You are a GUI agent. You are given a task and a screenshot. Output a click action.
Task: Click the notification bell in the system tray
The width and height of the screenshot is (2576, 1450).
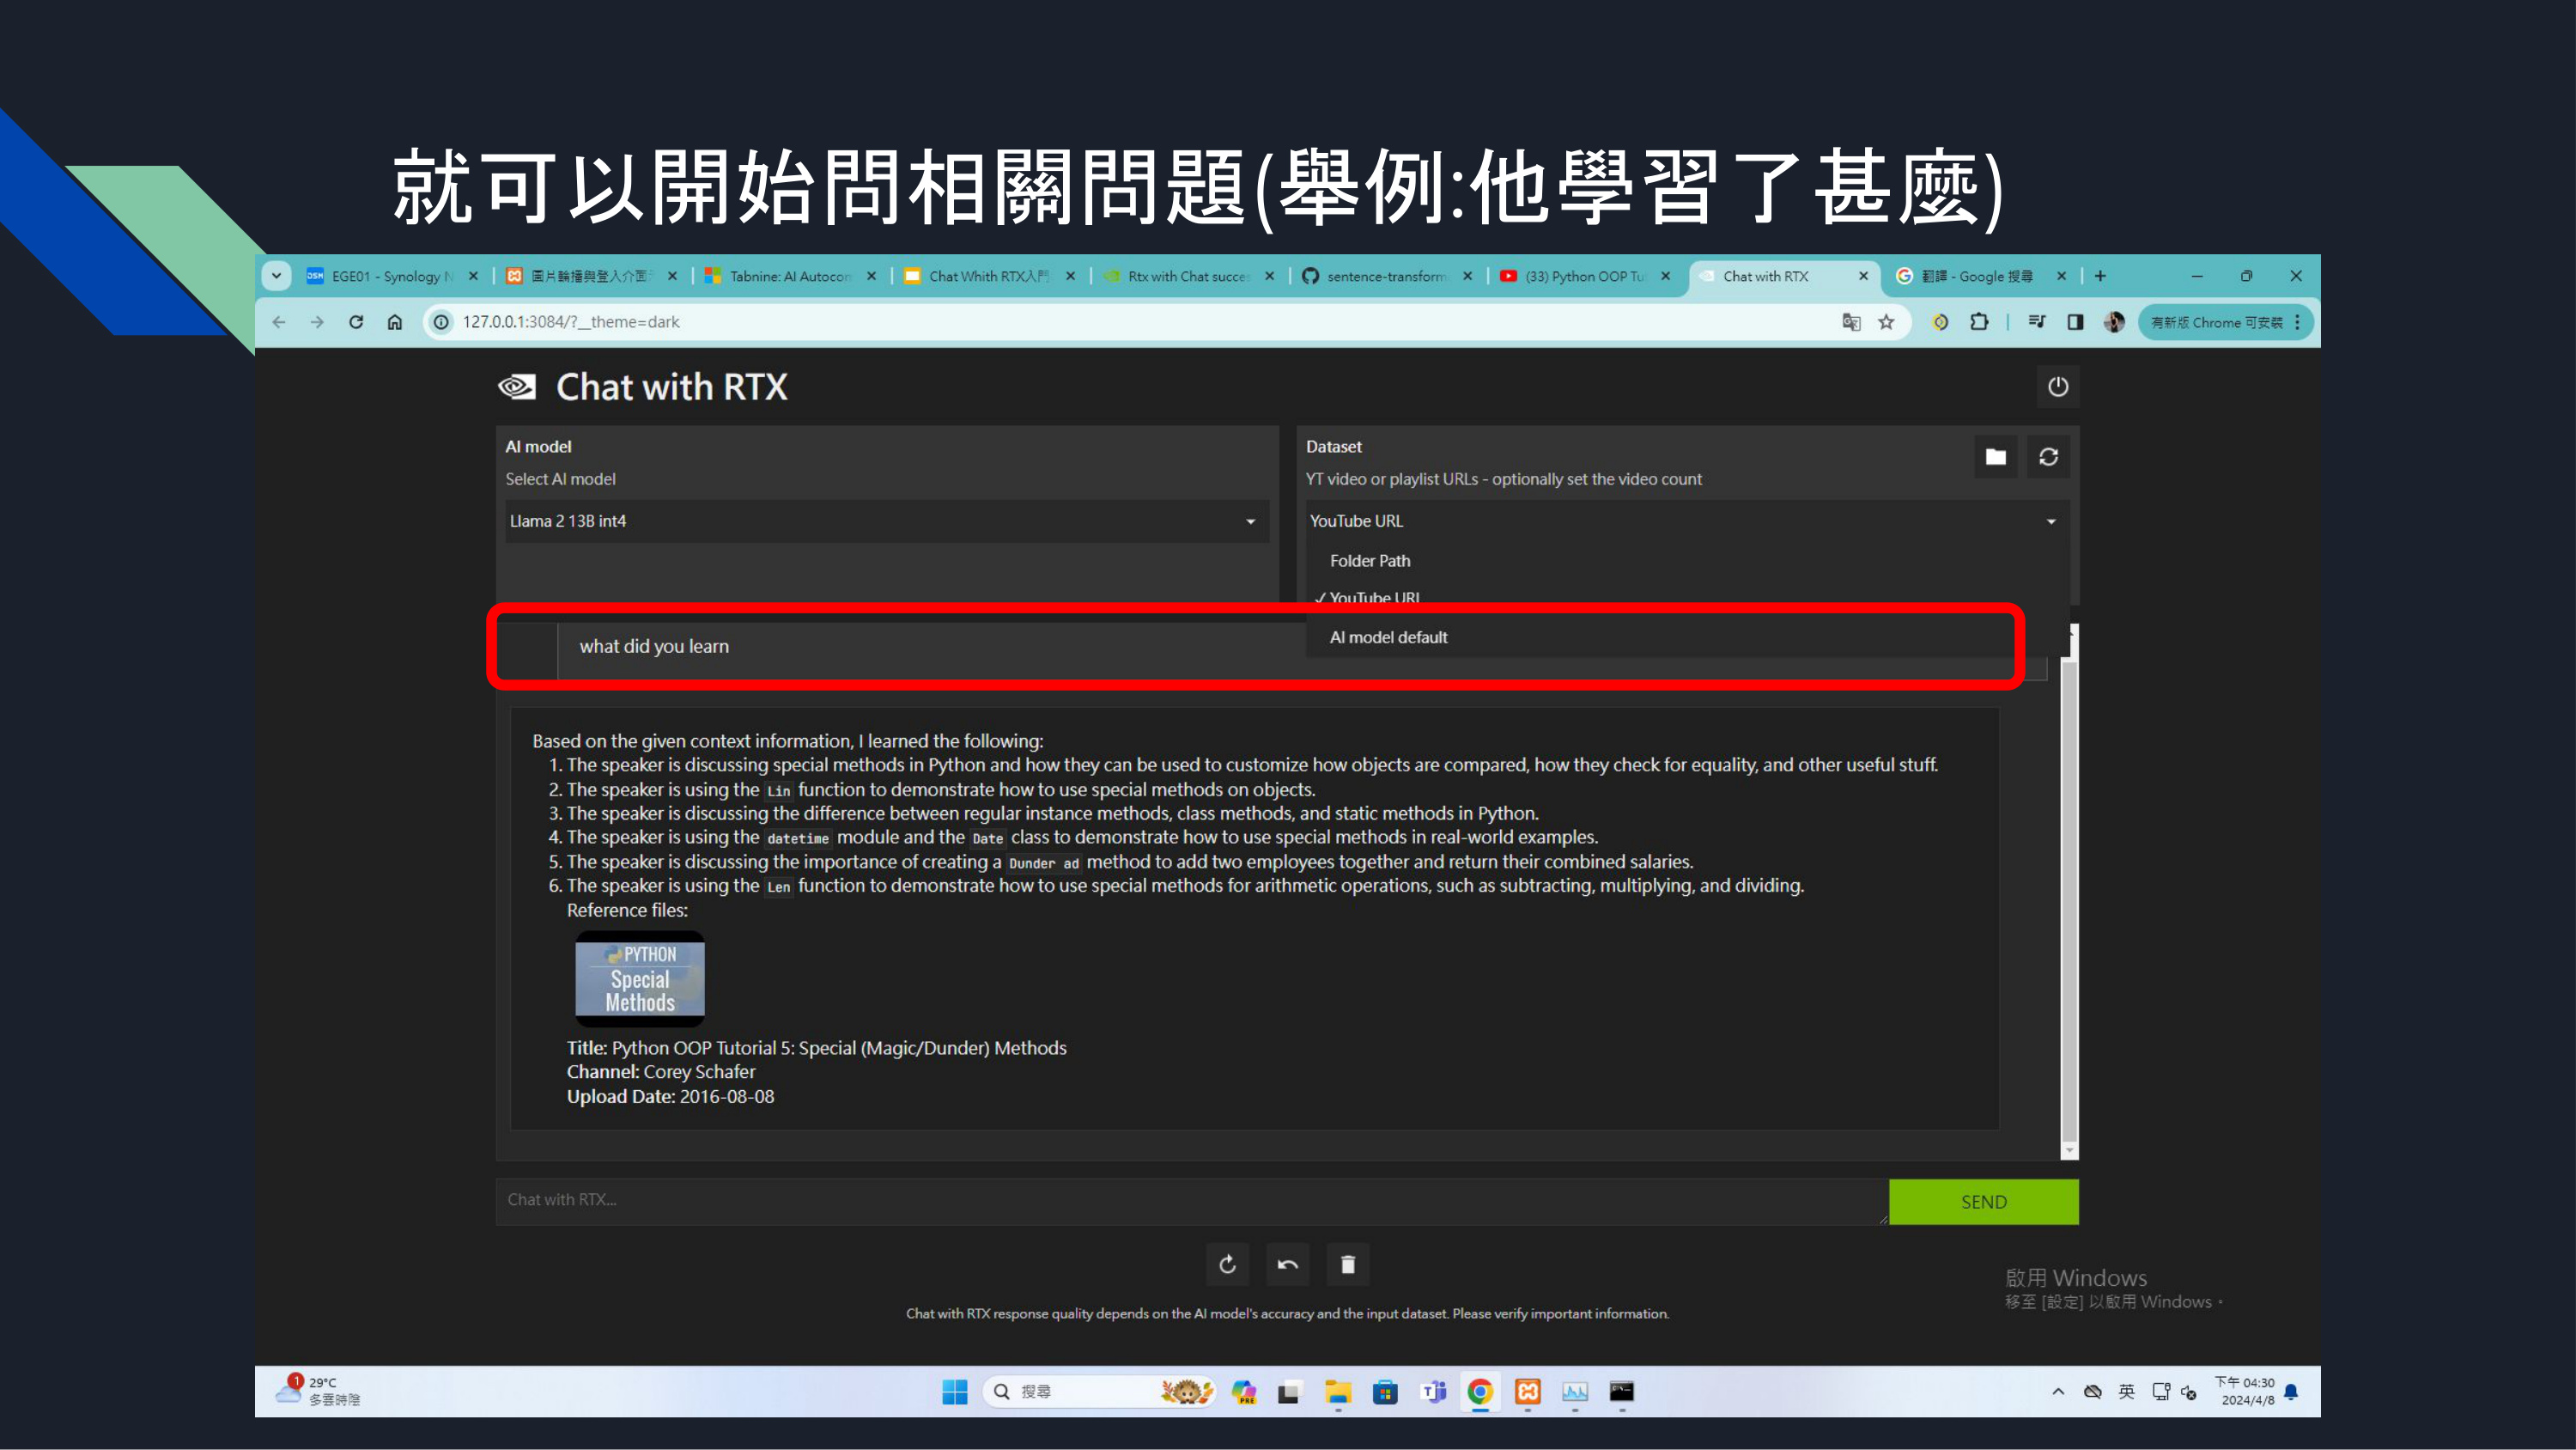[2291, 1392]
